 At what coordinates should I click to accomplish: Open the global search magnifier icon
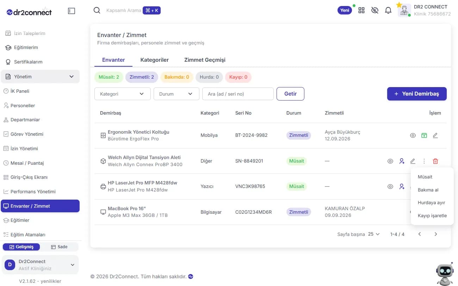[x=97, y=10]
